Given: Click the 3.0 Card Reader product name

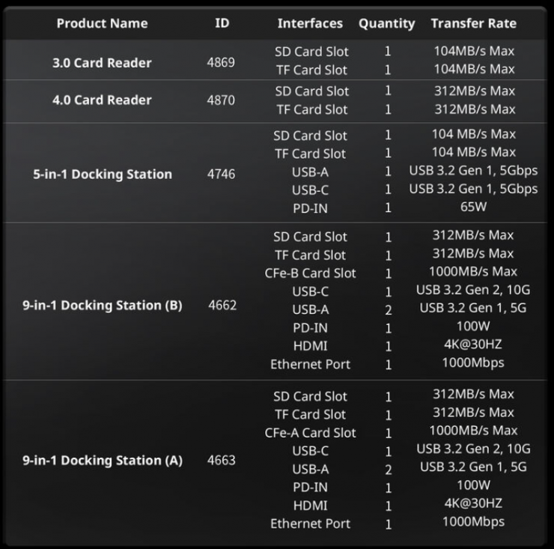Looking at the screenshot, I should (x=102, y=63).
